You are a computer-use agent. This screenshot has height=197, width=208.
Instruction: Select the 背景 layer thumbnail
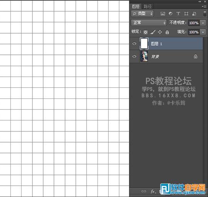pyautogui.click(x=144, y=56)
